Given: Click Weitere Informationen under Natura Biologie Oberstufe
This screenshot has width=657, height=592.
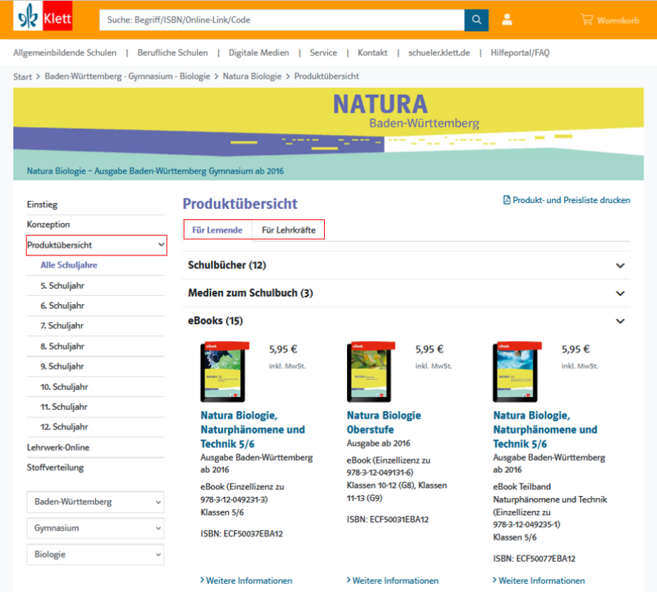Looking at the screenshot, I should [x=395, y=581].
